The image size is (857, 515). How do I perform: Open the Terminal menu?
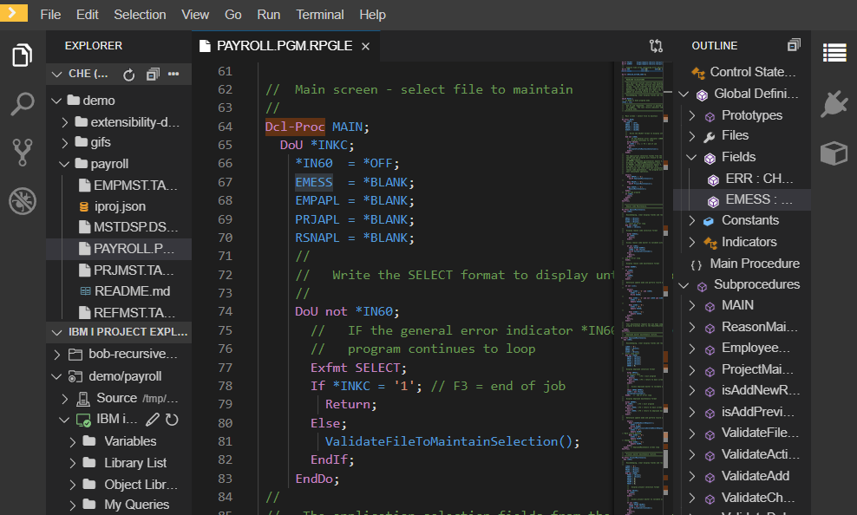320,15
